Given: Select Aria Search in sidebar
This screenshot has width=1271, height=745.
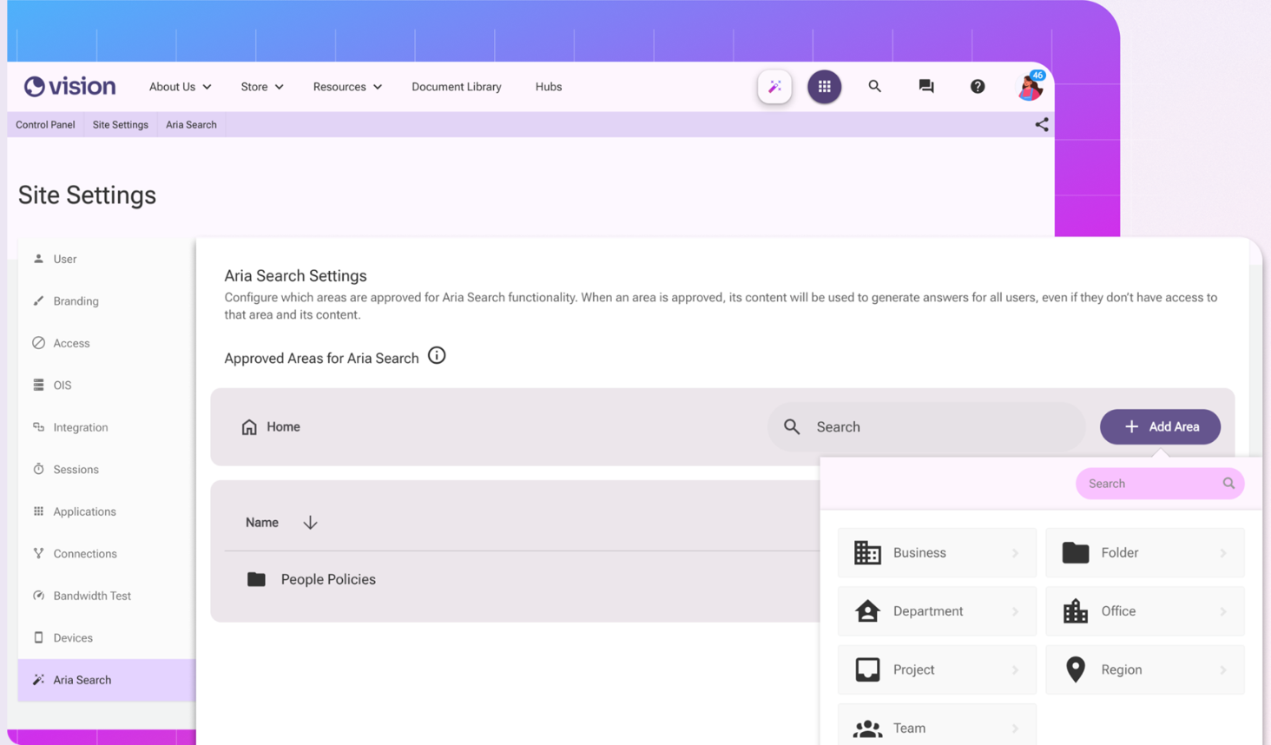Looking at the screenshot, I should click(x=107, y=680).
